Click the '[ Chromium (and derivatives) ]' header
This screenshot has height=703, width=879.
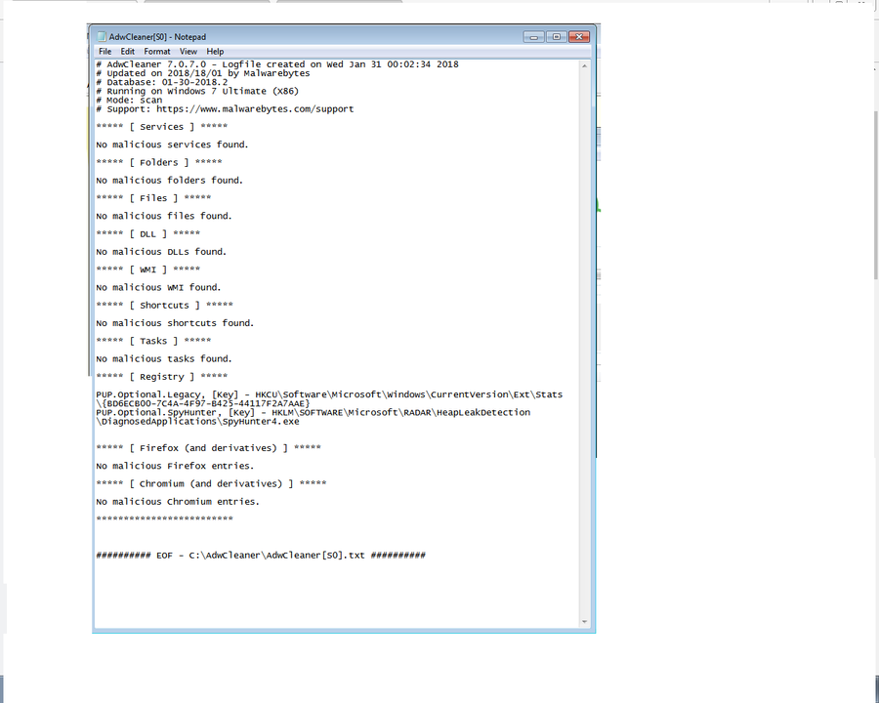[x=211, y=484]
